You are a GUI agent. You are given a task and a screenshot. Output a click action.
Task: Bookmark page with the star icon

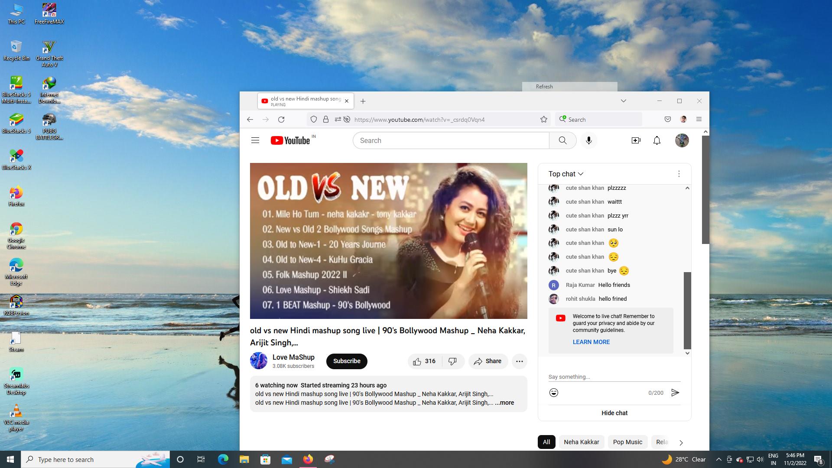pyautogui.click(x=543, y=120)
